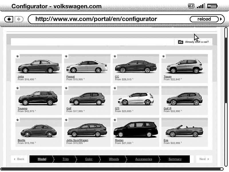Click the signal strength bars icon
The height and width of the screenshot is (172, 229).
point(201,6)
